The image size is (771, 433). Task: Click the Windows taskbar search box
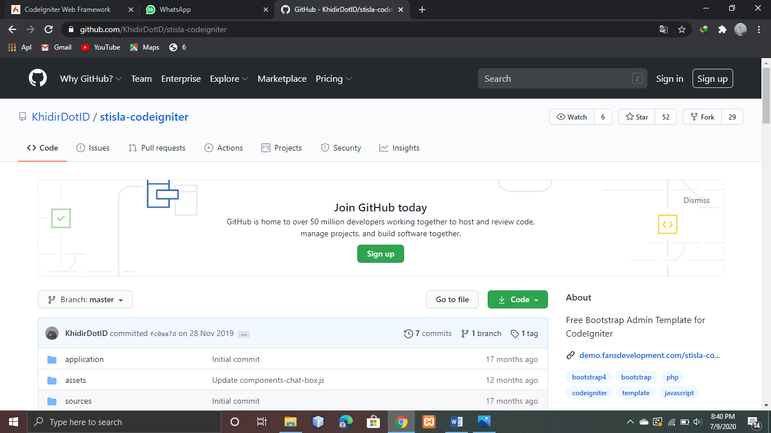pos(124,422)
